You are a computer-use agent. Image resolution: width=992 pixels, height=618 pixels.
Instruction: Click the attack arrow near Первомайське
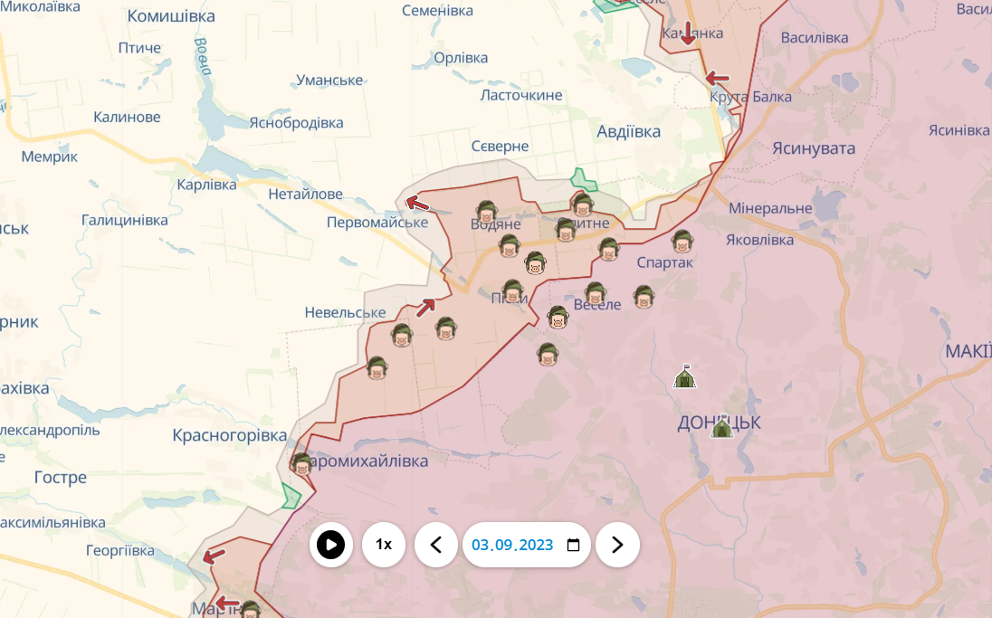click(x=417, y=203)
